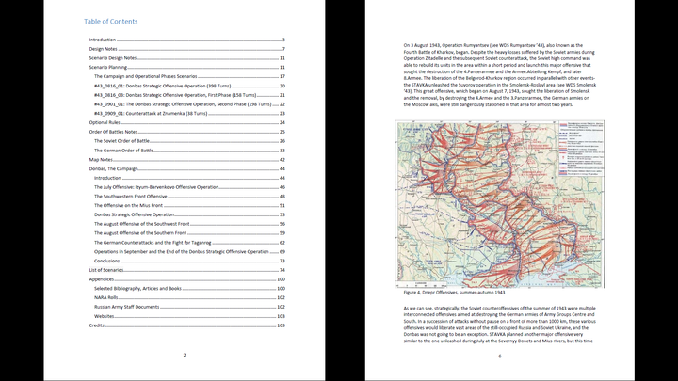Open Donbas, The Campaign section link
Image resolution: width=678 pixels, height=381 pixels.
(x=114, y=168)
